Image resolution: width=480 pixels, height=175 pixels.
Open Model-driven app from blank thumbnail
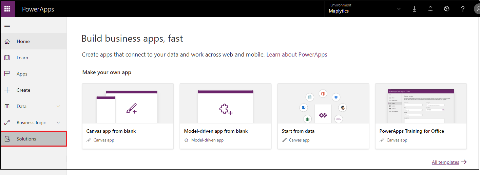[226, 103]
